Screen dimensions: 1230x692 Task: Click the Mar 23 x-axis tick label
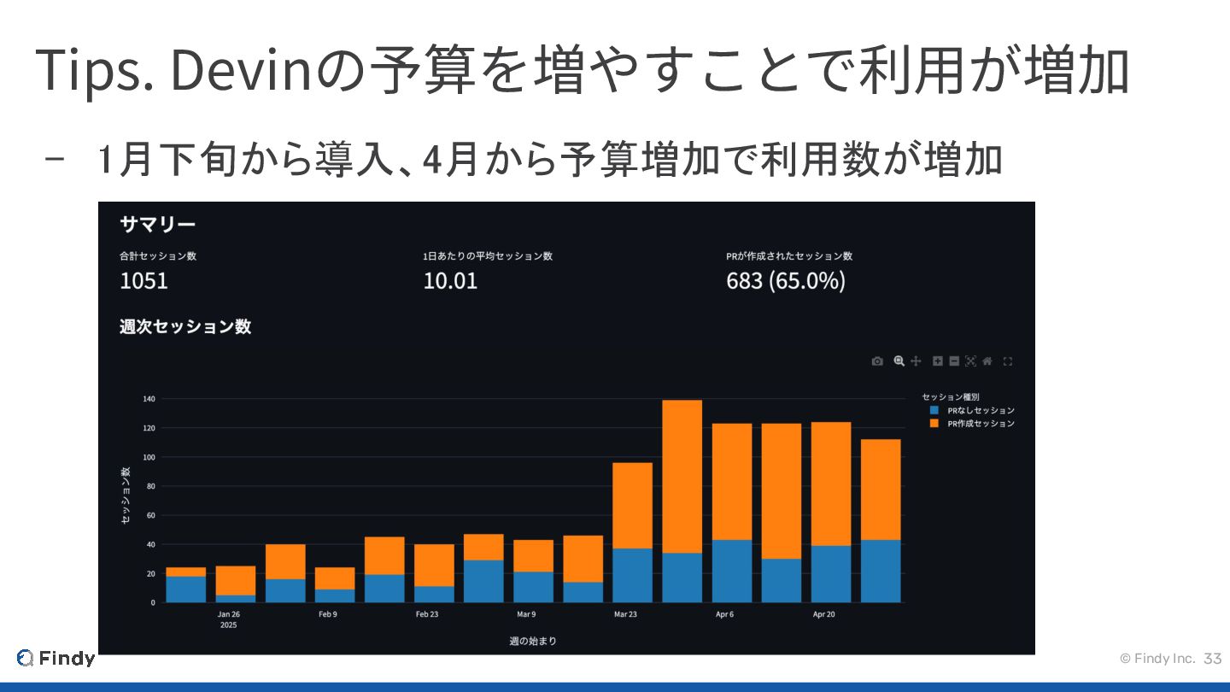click(625, 614)
